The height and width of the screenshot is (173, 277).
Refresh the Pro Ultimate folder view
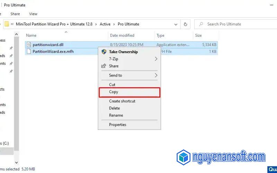click(185, 24)
